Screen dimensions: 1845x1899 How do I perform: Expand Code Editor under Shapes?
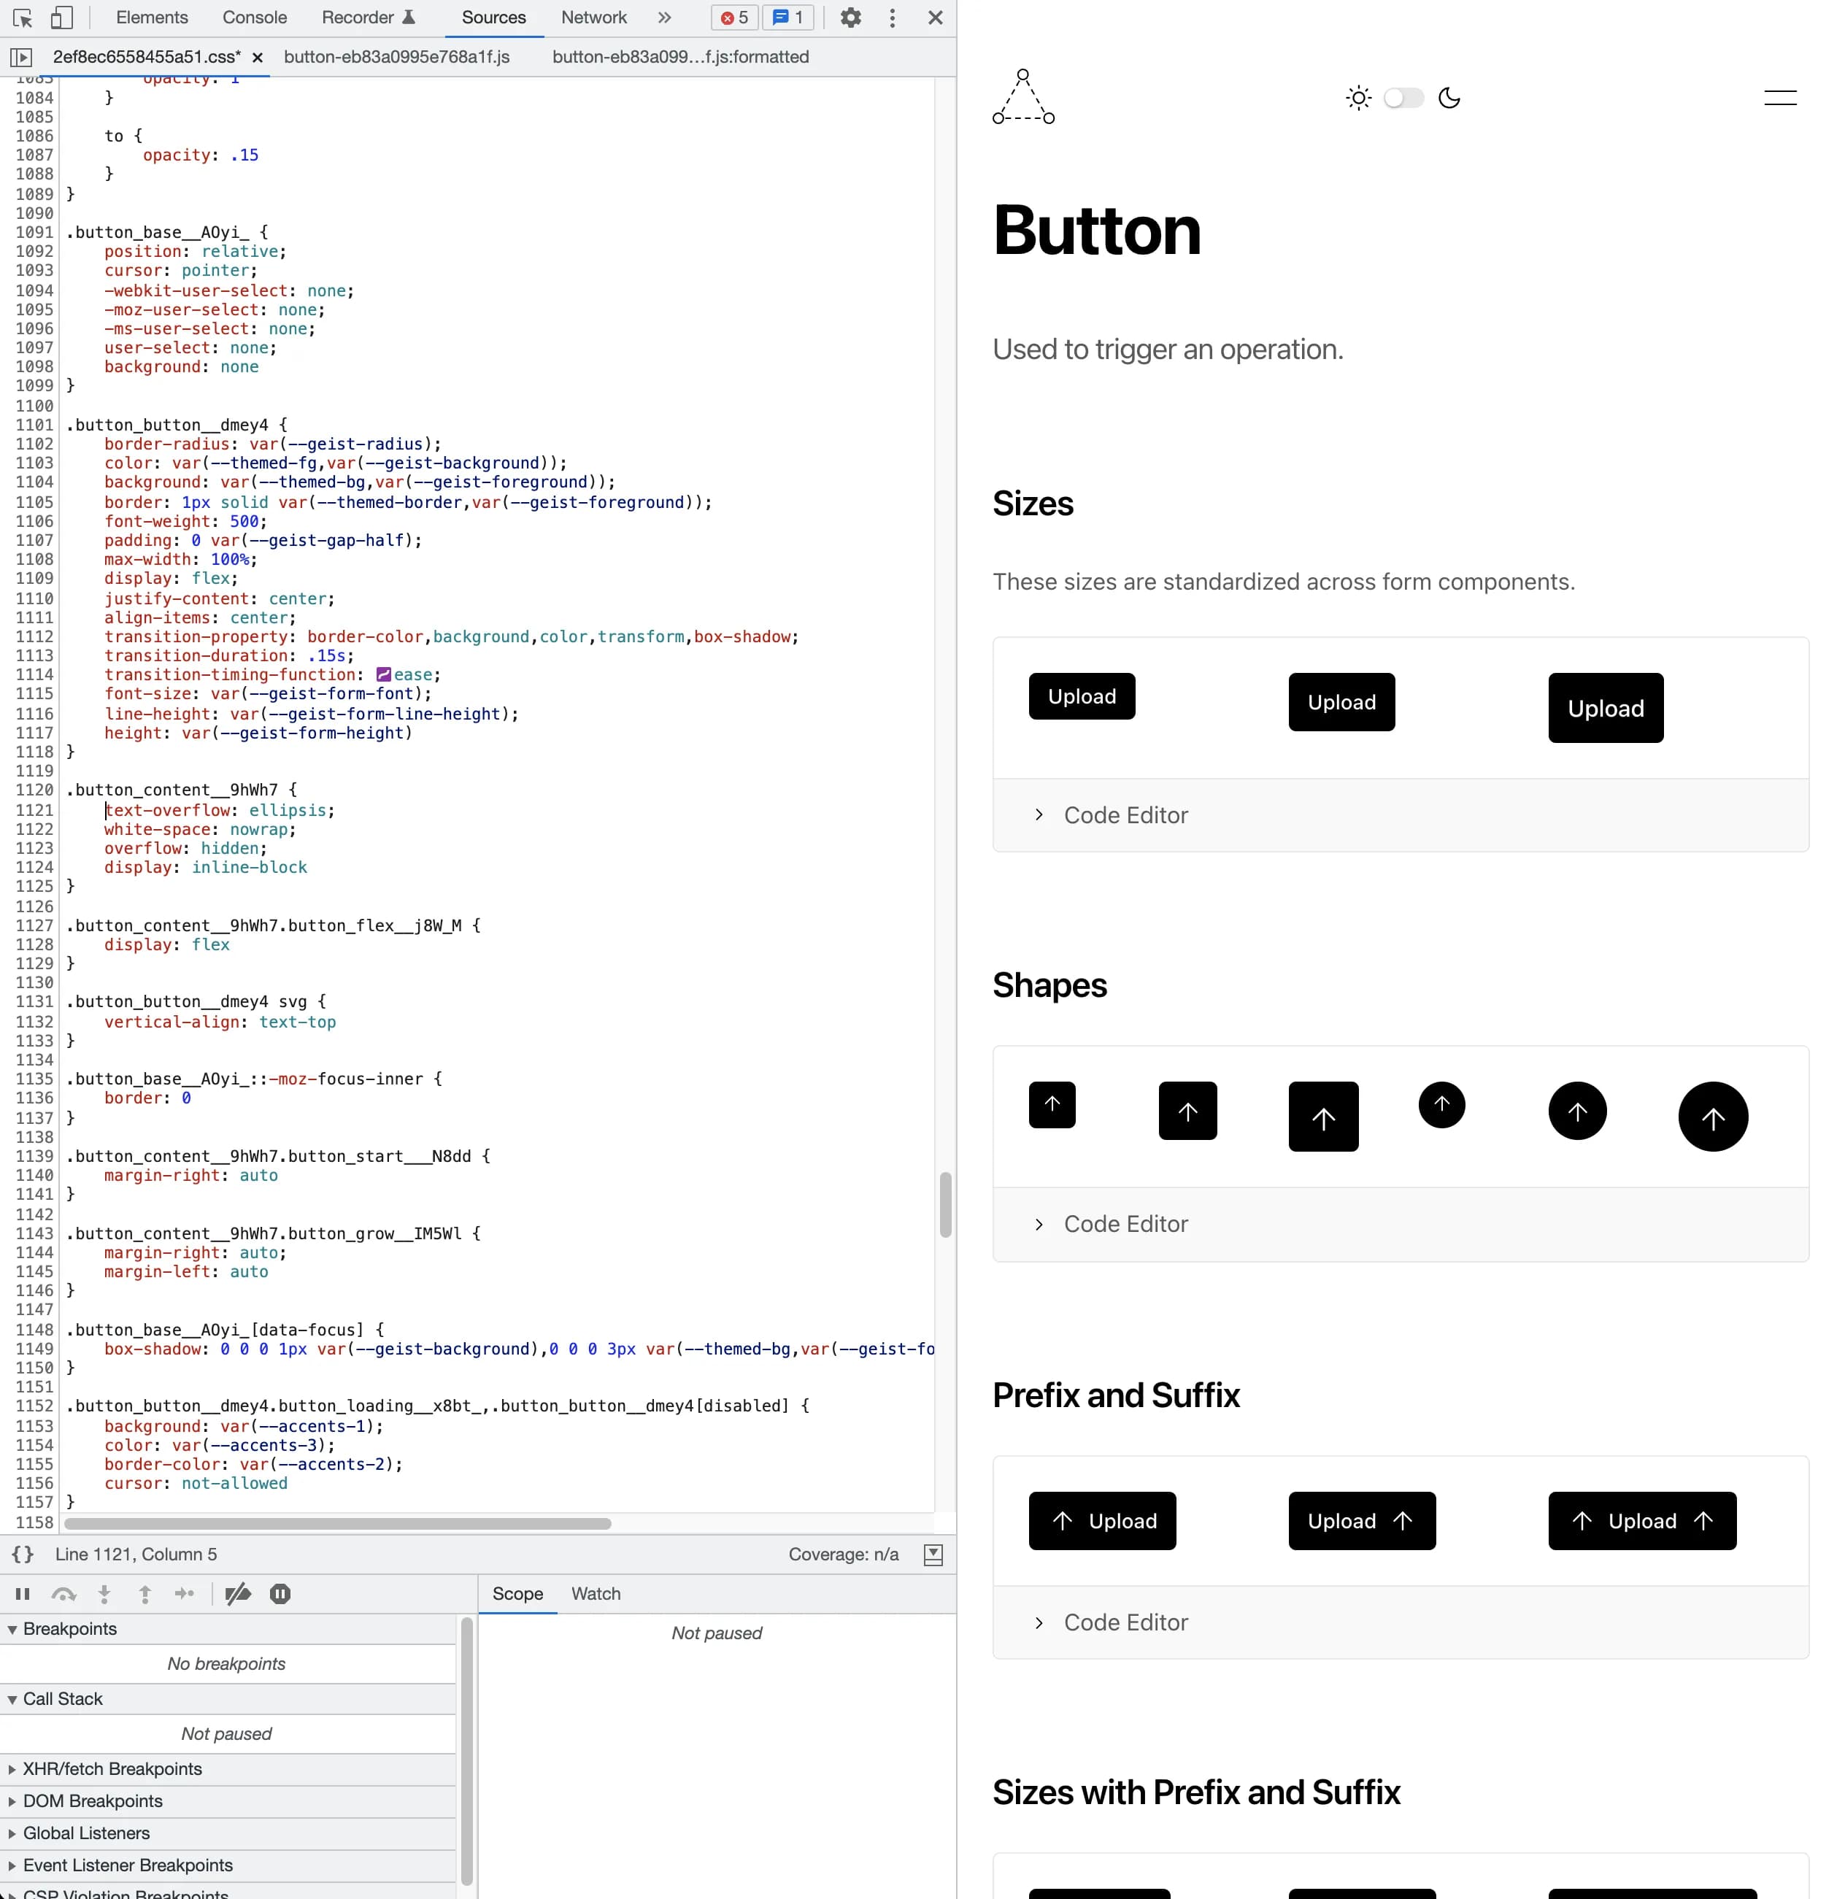(x=1124, y=1224)
